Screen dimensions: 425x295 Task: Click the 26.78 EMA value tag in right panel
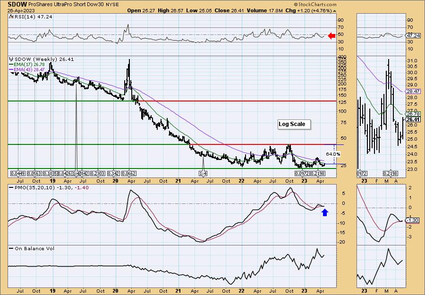[x=414, y=114]
